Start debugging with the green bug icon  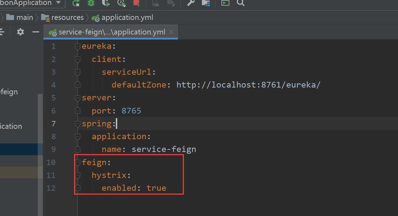(x=91, y=3)
